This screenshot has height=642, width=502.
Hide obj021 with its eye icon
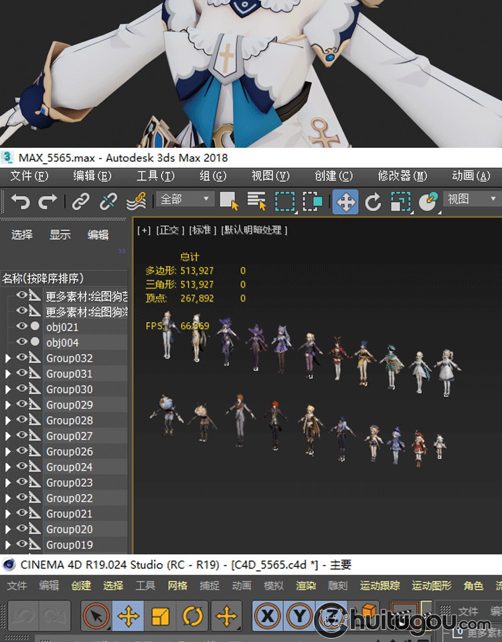click(21, 326)
